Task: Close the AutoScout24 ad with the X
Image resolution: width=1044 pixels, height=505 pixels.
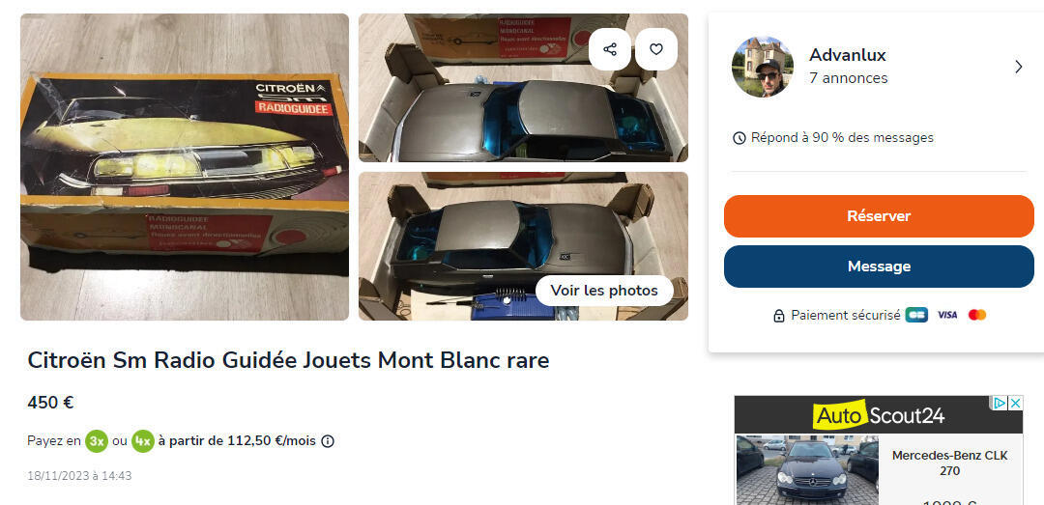Action: click(x=1015, y=403)
